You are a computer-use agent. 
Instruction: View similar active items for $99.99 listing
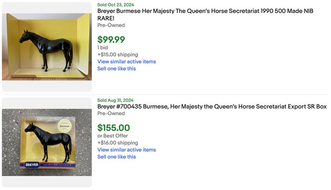[x=127, y=61]
